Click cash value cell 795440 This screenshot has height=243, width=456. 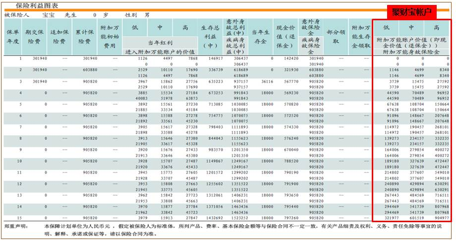(x=291, y=207)
